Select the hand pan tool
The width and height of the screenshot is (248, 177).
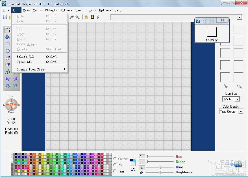pos(86,17)
